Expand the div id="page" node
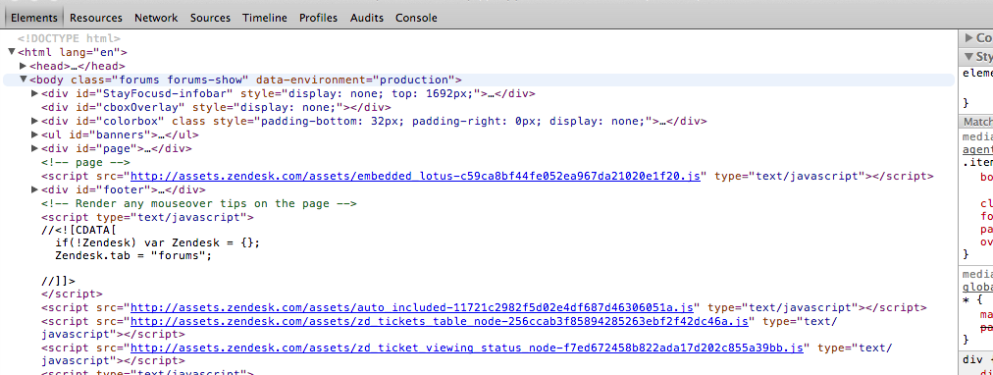The width and height of the screenshot is (993, 375). [x=34, y=149]
